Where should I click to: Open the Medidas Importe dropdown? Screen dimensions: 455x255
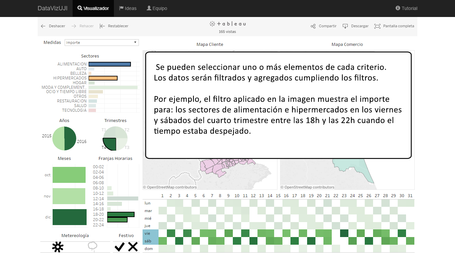point(102,43)
